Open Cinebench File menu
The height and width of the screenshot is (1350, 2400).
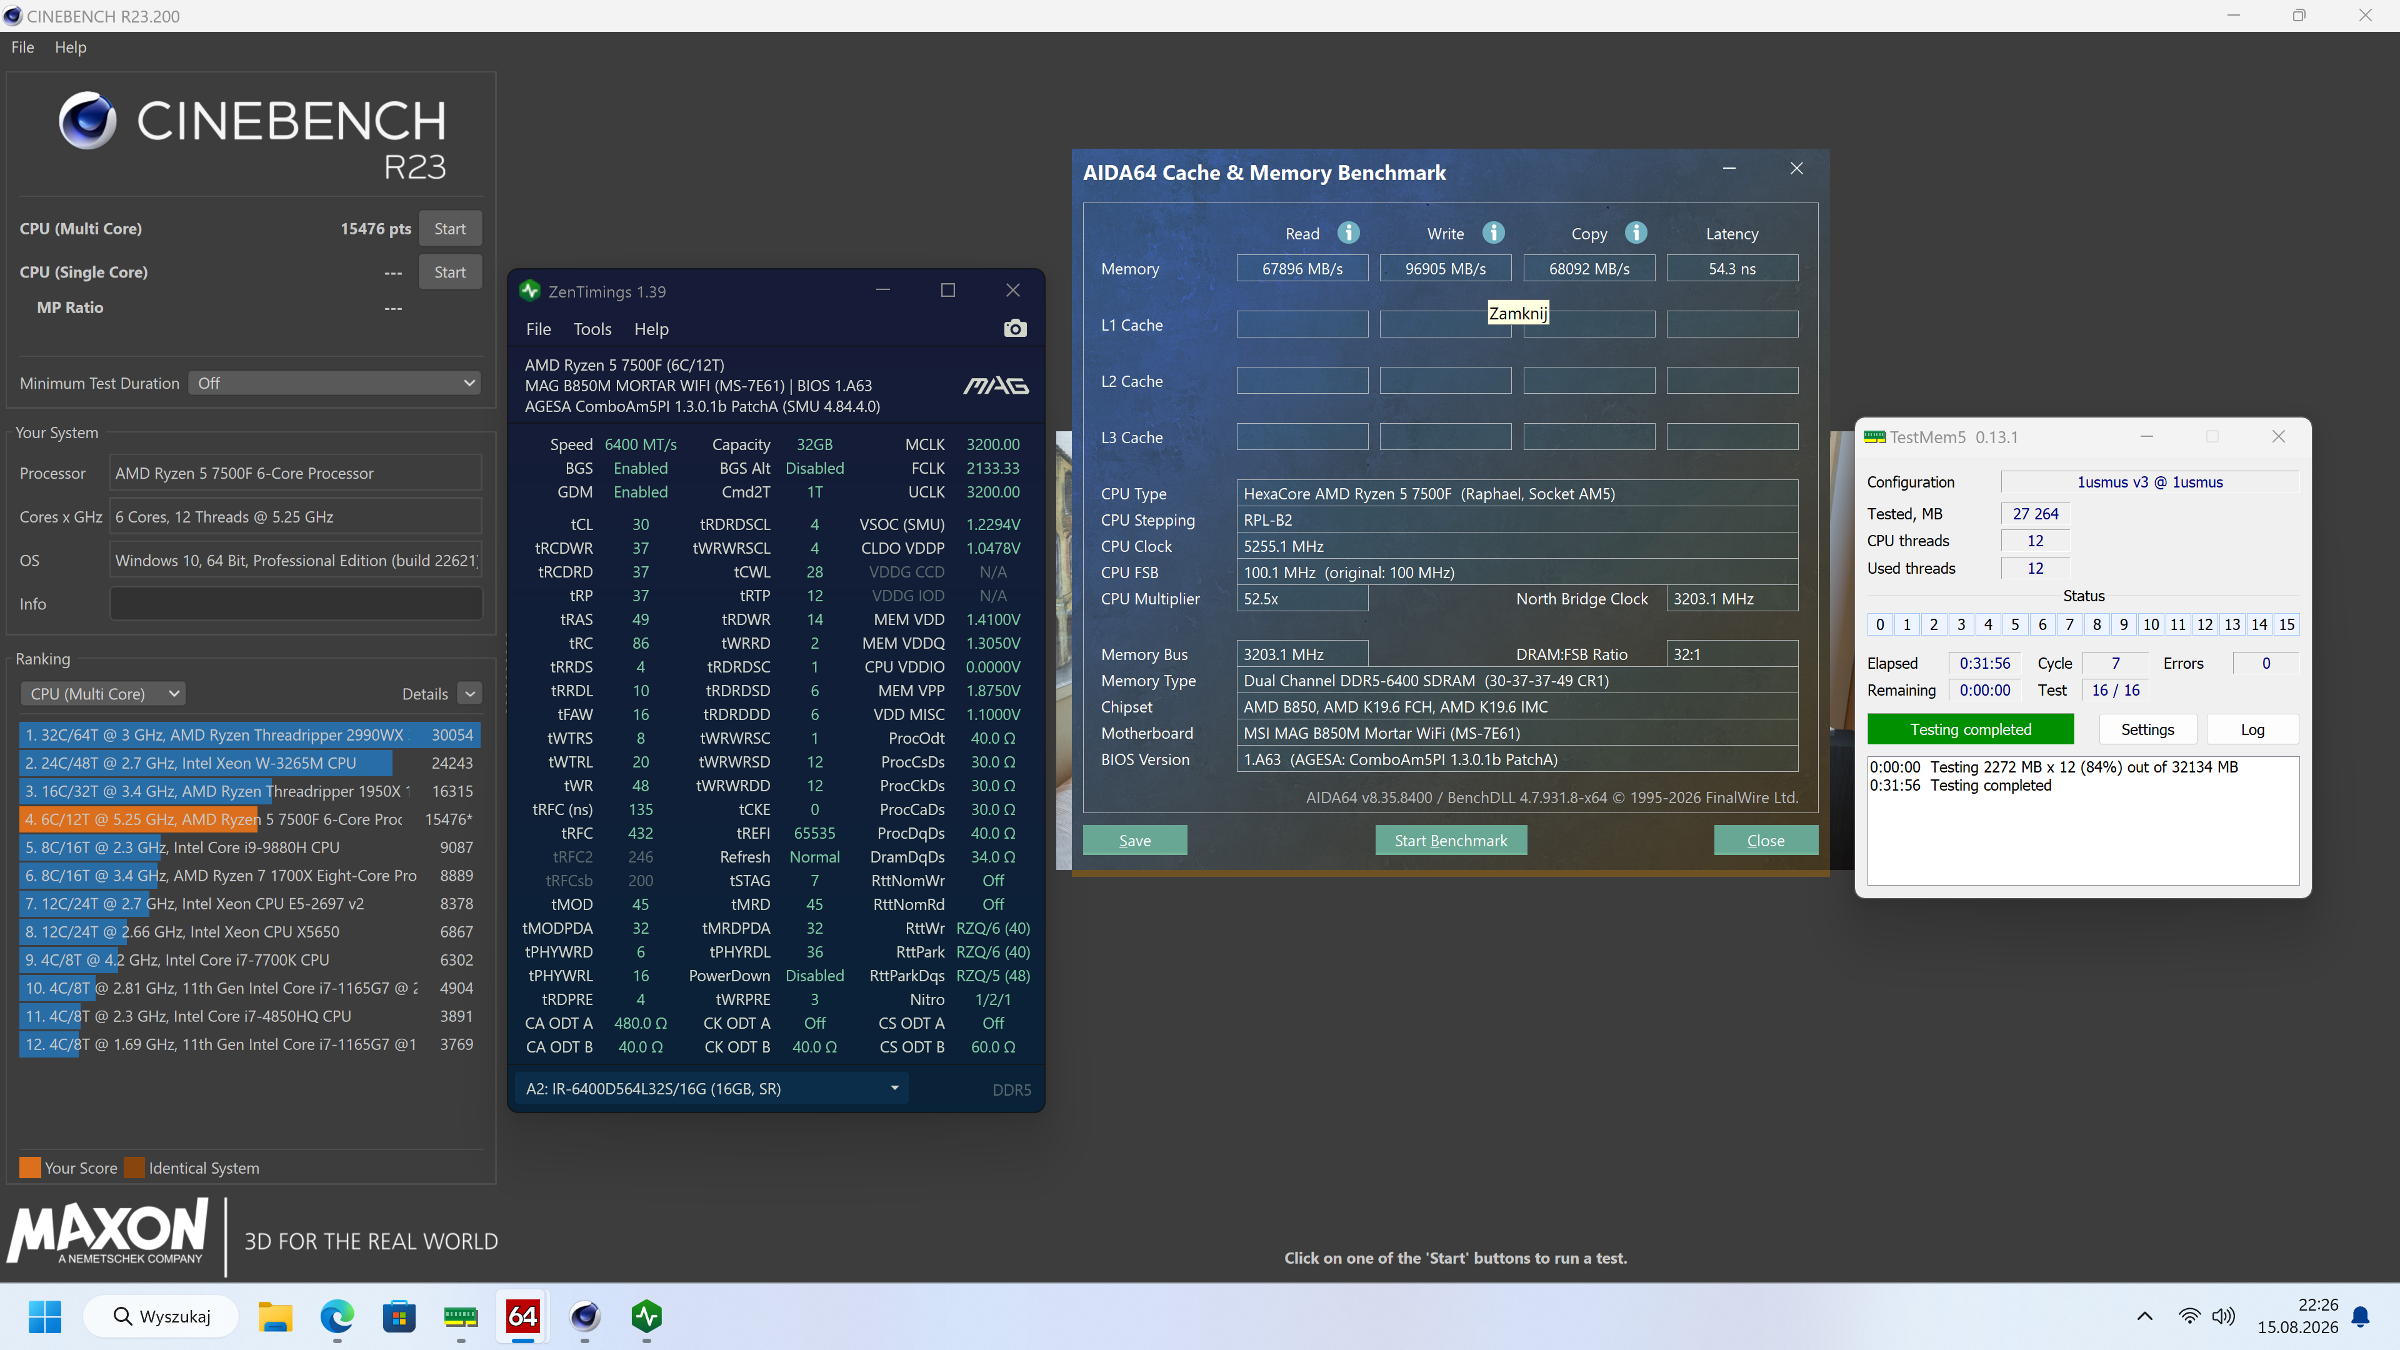[x=22, y=47]
